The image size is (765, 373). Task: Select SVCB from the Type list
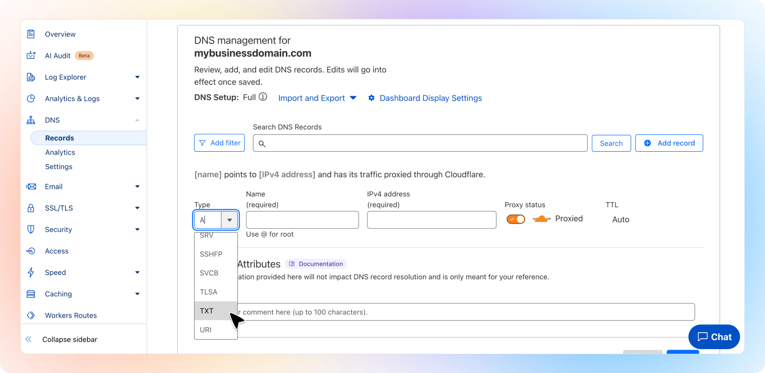pos(216,273)
